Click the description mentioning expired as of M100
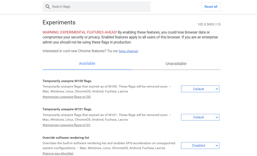This screenshot has width=257, height=156. [107, 89]
